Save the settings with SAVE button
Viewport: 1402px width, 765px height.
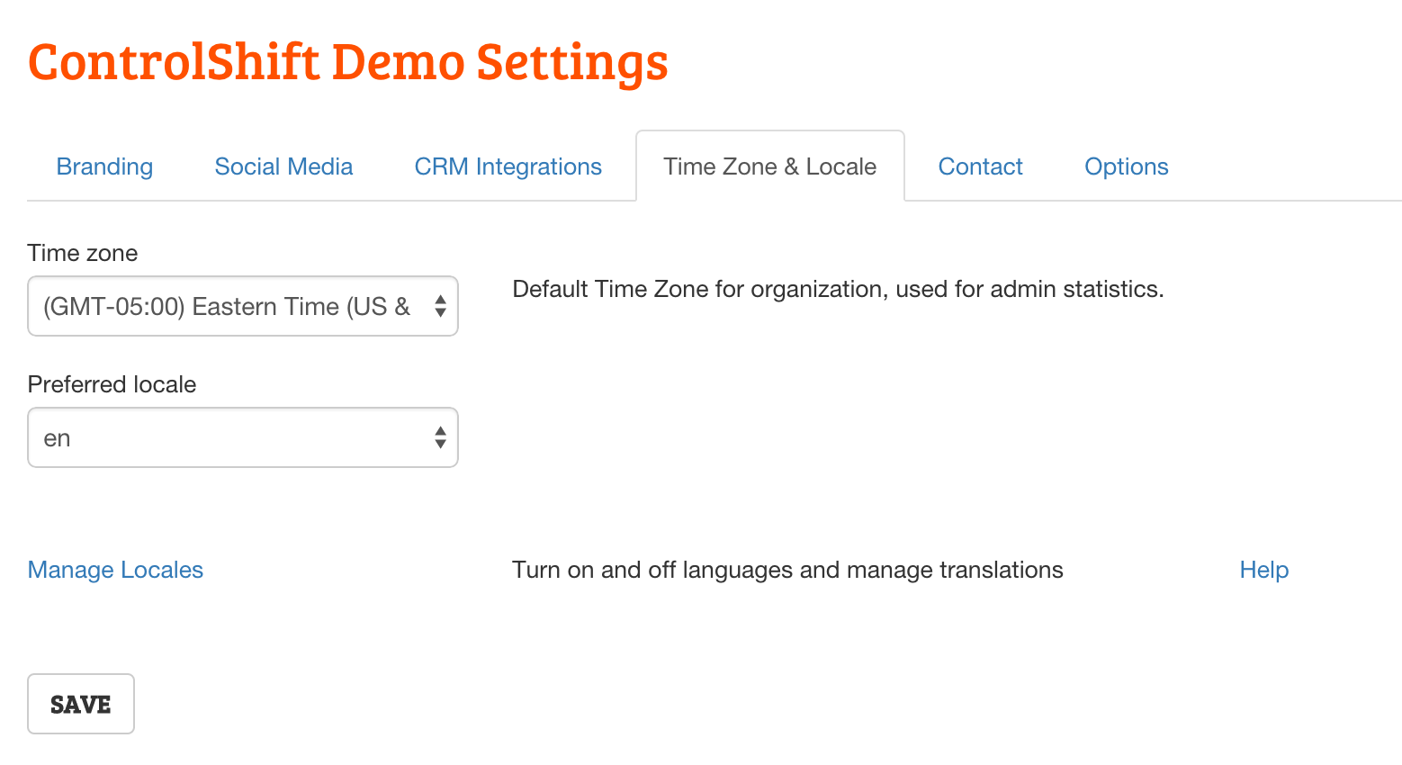[81, 704]
